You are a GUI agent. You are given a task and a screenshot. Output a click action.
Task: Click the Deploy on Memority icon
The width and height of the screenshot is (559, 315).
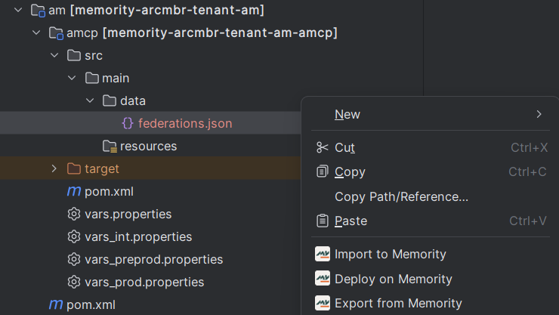click(323, 279)
